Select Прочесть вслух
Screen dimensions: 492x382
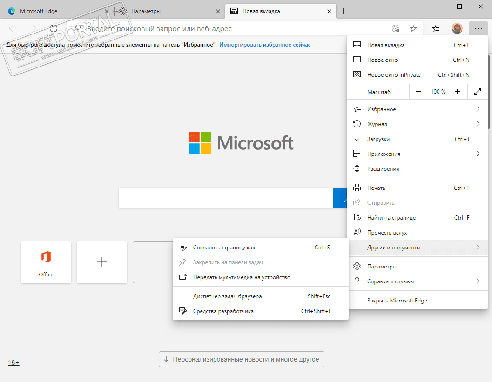tap(417, 232)
